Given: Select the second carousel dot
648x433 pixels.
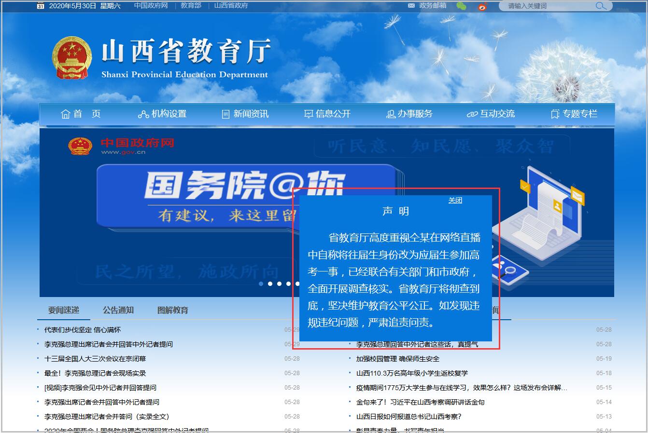Looking at the screenshot, I should tap(270, 284).
